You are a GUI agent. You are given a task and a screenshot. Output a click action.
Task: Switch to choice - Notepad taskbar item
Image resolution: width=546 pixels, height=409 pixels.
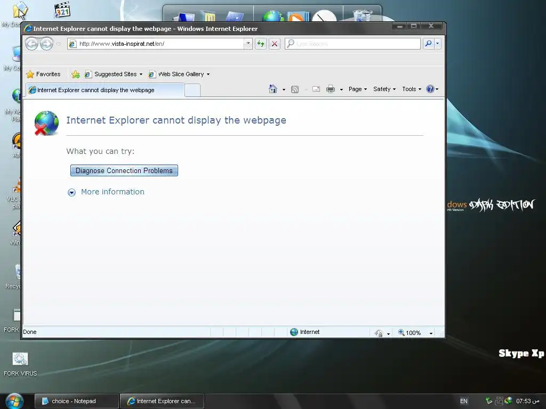point(77,401)
